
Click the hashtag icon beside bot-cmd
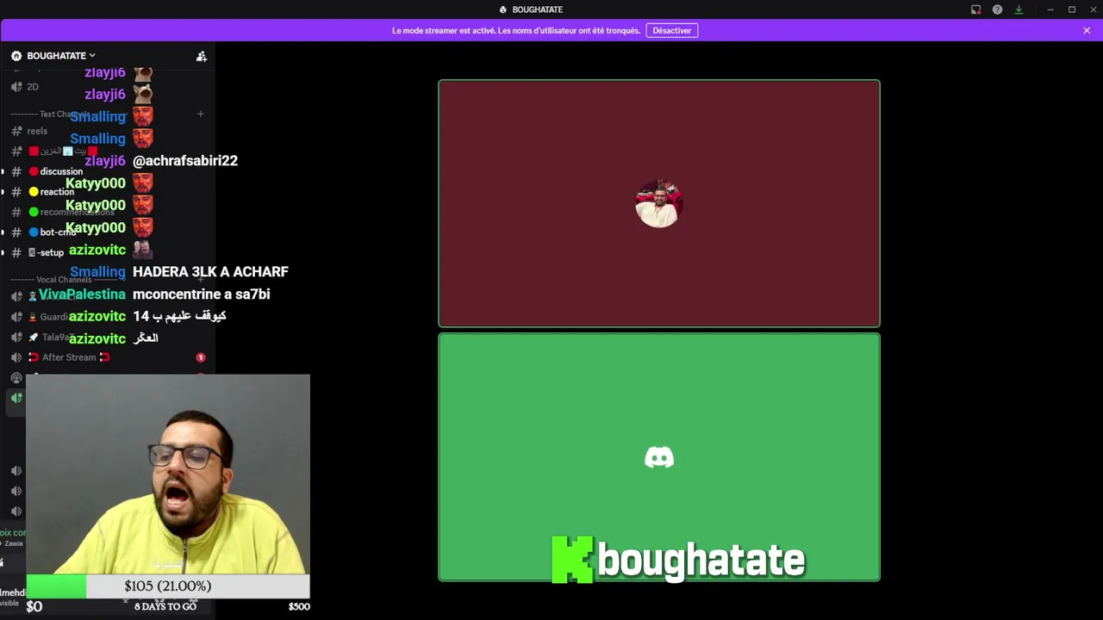click(x=16, y=232)
